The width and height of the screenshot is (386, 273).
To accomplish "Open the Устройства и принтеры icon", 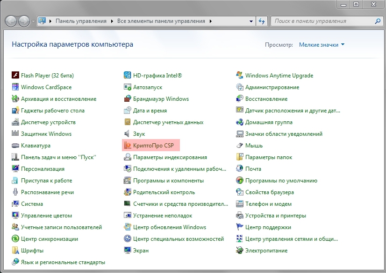I will point(240,215).
